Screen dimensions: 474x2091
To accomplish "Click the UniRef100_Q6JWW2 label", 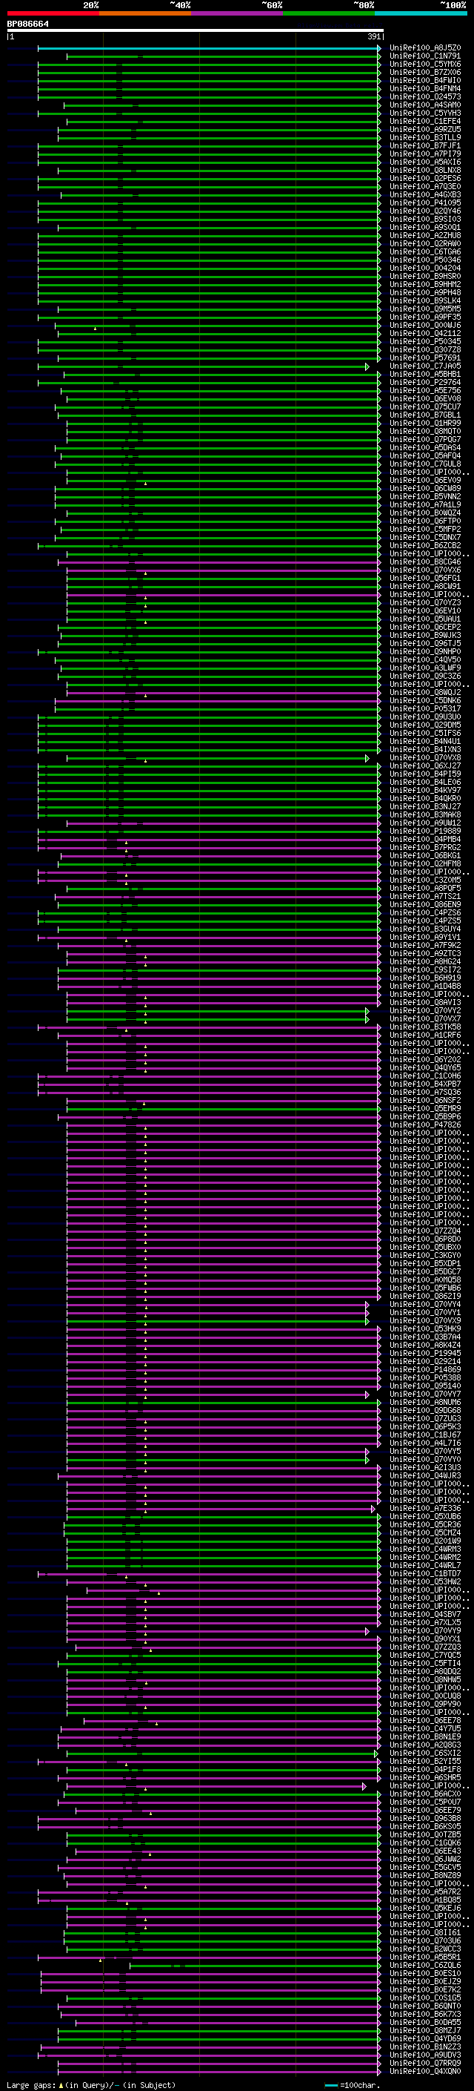I will click(x=425, y=1858).
